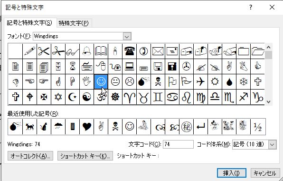The width and height of the screenshot is (283, 181).
Task: Select the eyeglasses symbol
Action: point(72,51)
